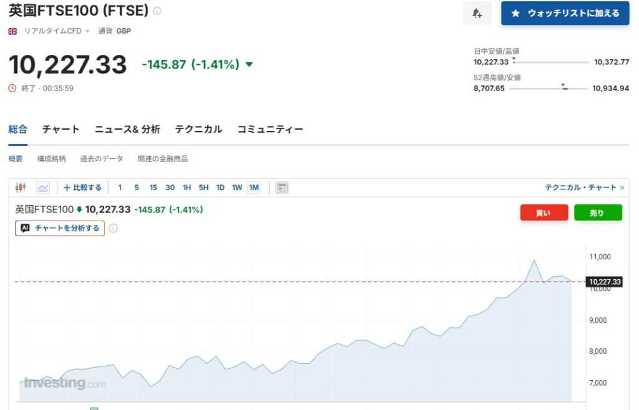Click the green 売り button
639x410 pixels.
(x=598, y=212)
